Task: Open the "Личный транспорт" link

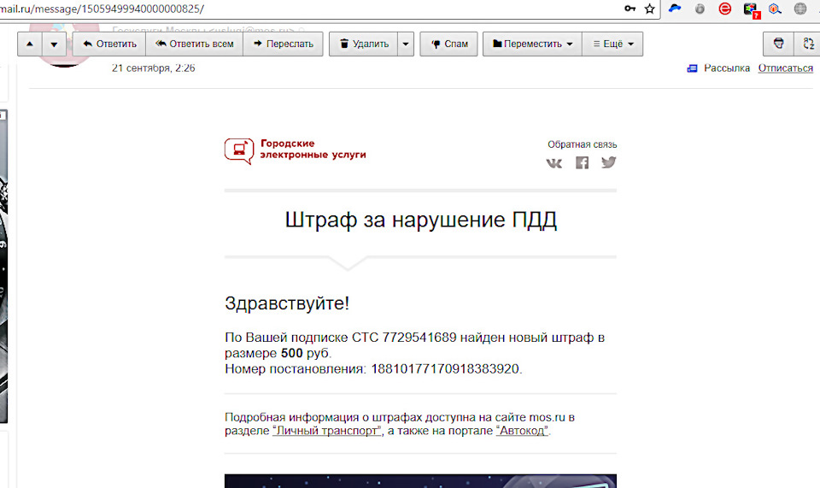Action: pyautogui.click(x=326, y=432)
